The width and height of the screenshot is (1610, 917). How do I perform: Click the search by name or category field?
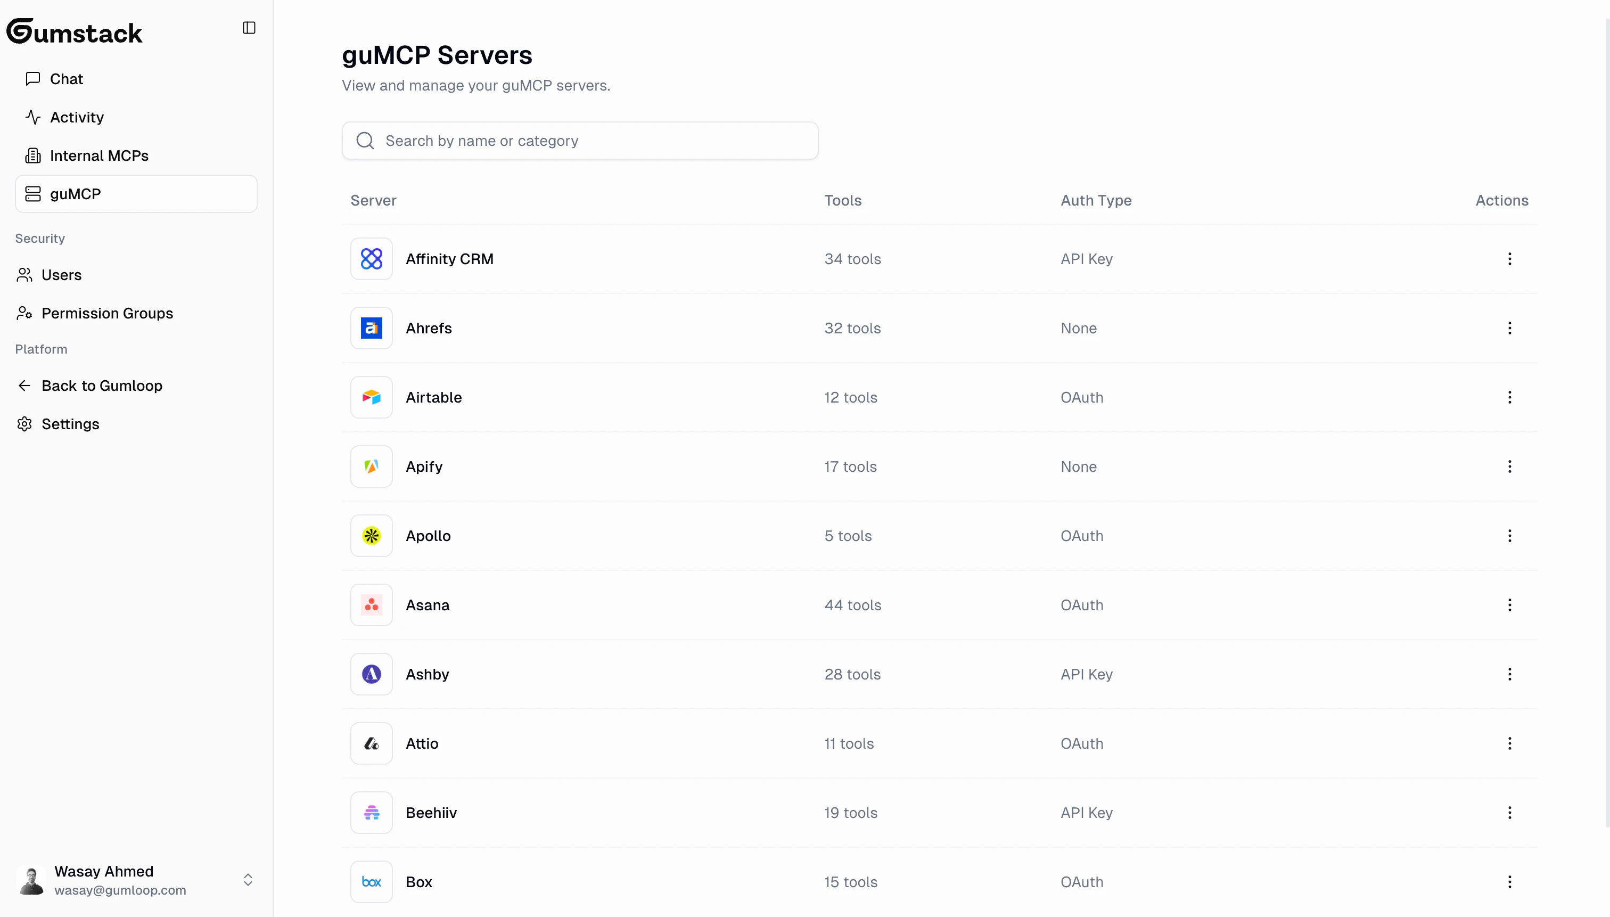579,141
